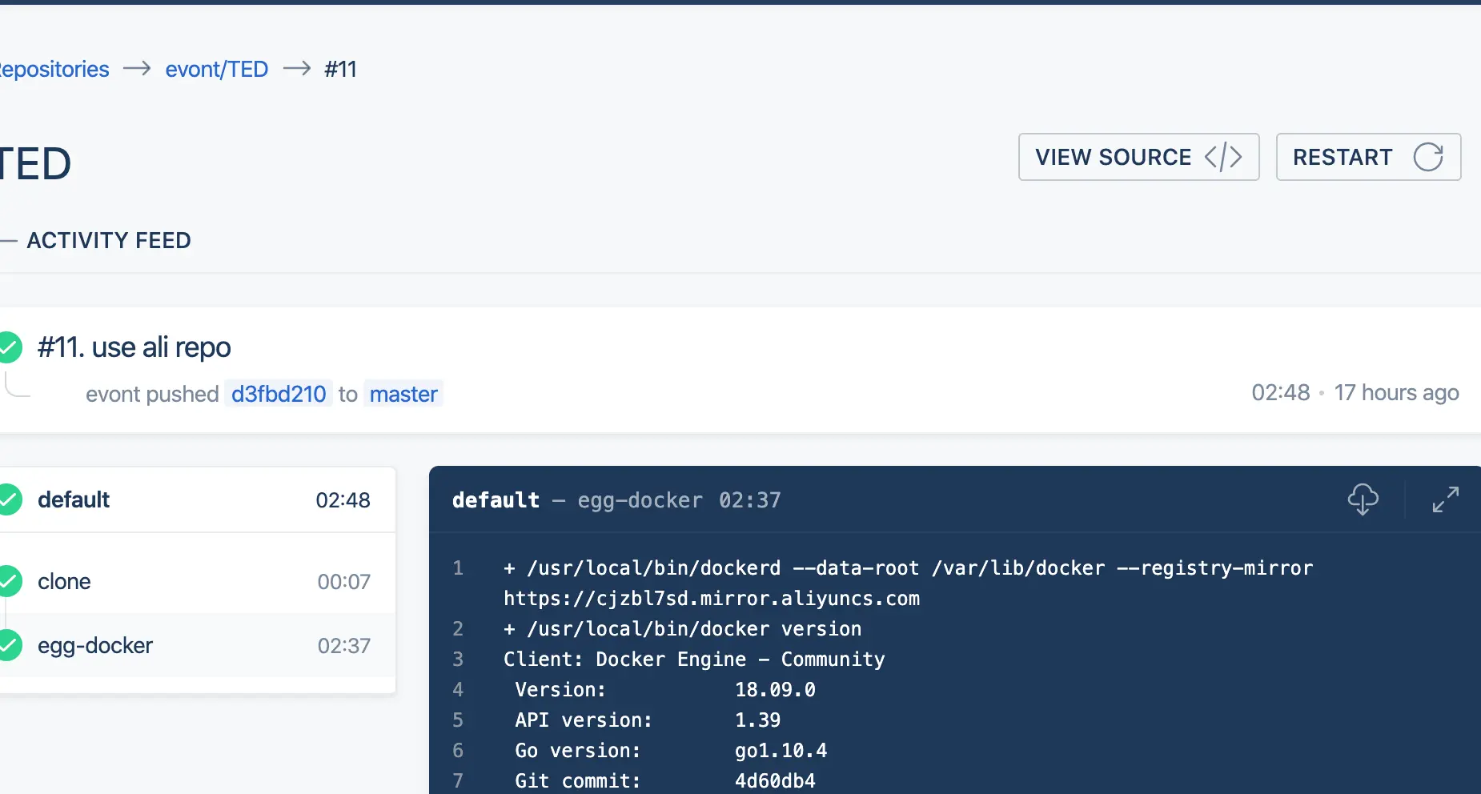1481x794 pixels.
Task: Click the default stage success checkmark
Action: tap(10, 499)
